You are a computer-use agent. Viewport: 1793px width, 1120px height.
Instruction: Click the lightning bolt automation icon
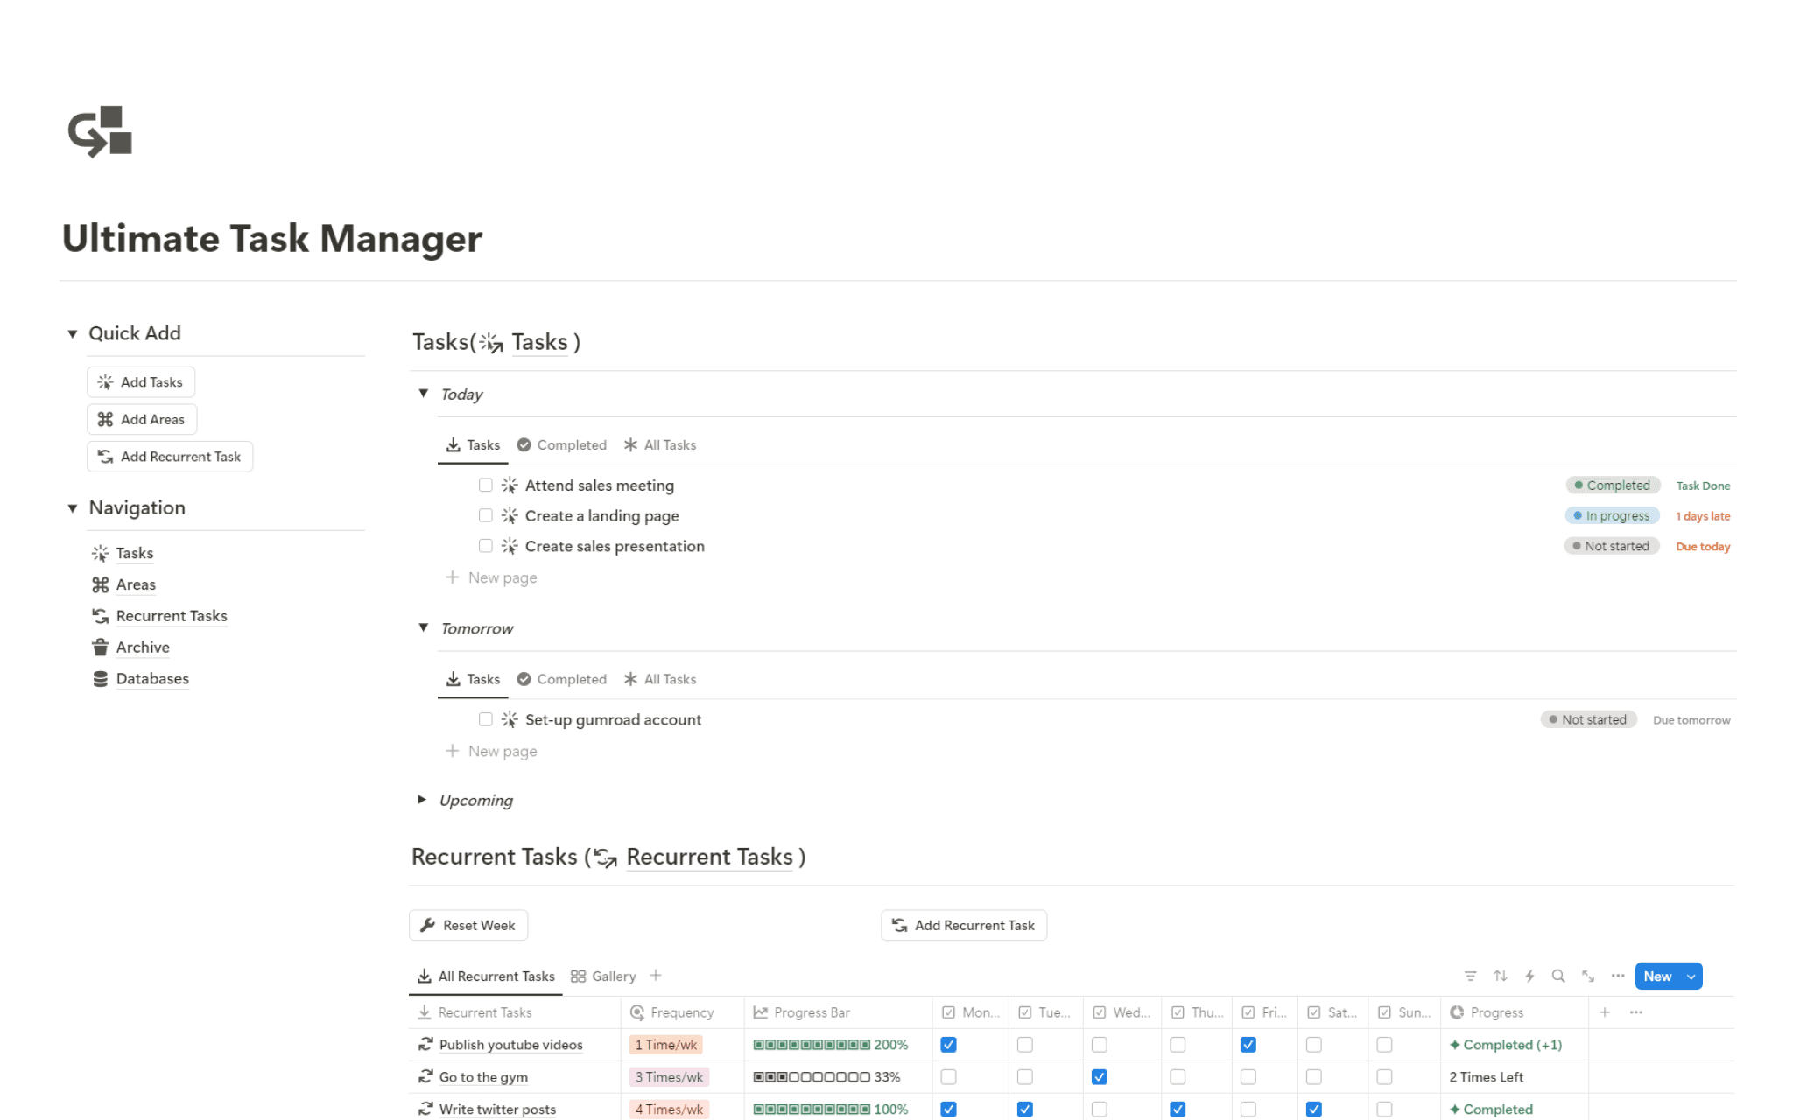pyautogui.click(x=1530, y=976)
